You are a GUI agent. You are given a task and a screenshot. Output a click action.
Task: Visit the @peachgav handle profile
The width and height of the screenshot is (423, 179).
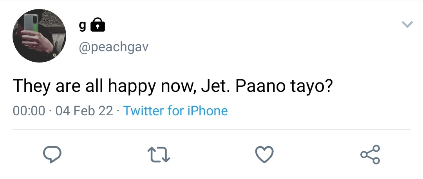pos(114,47)
